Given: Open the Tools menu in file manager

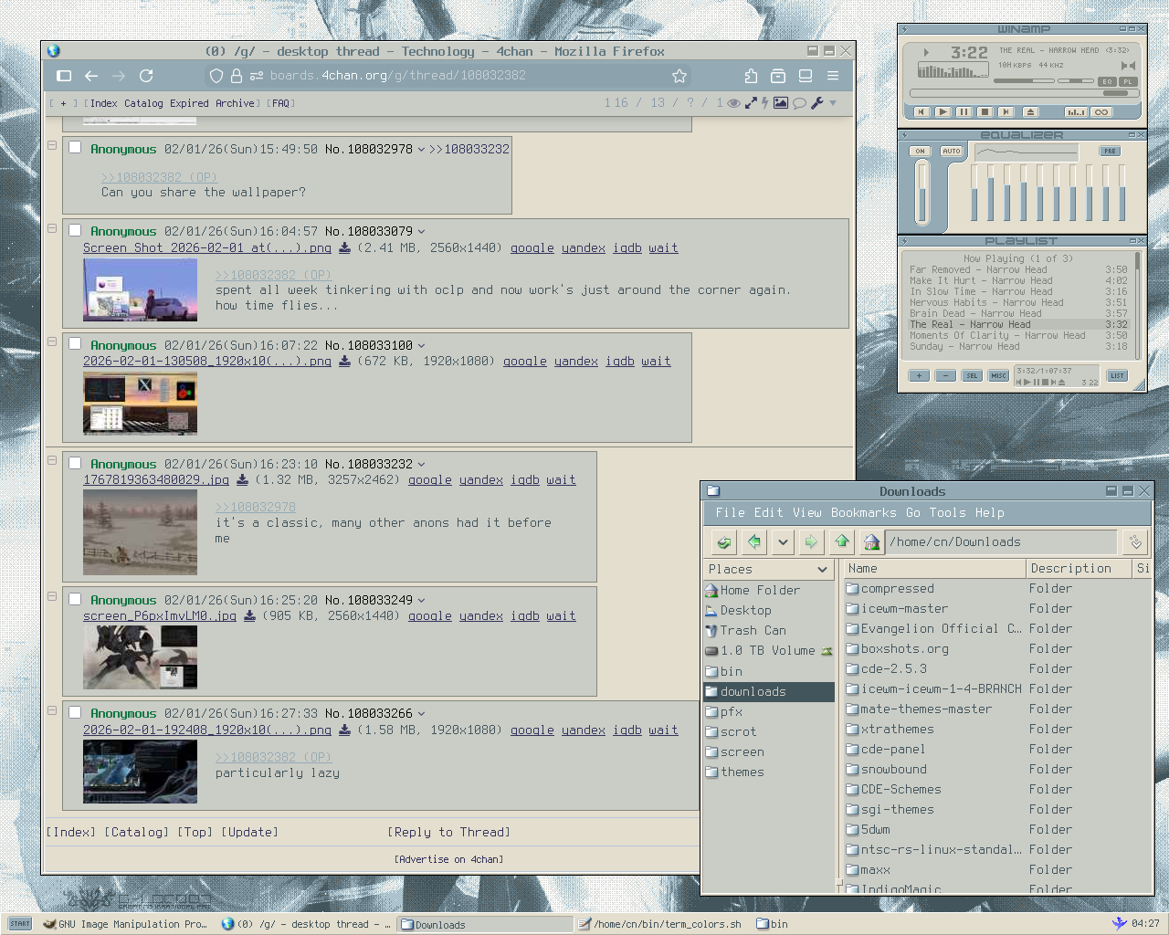Looking at the screenshot, I should tap(947, 513).
